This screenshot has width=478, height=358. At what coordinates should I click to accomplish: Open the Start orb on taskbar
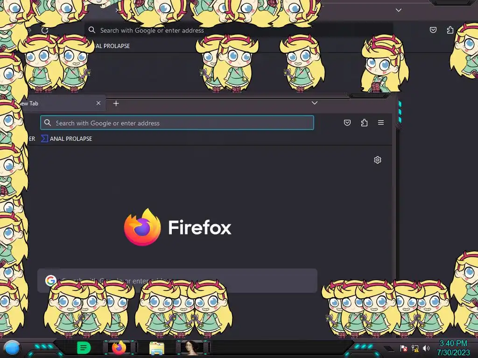(x=12, y=348)
